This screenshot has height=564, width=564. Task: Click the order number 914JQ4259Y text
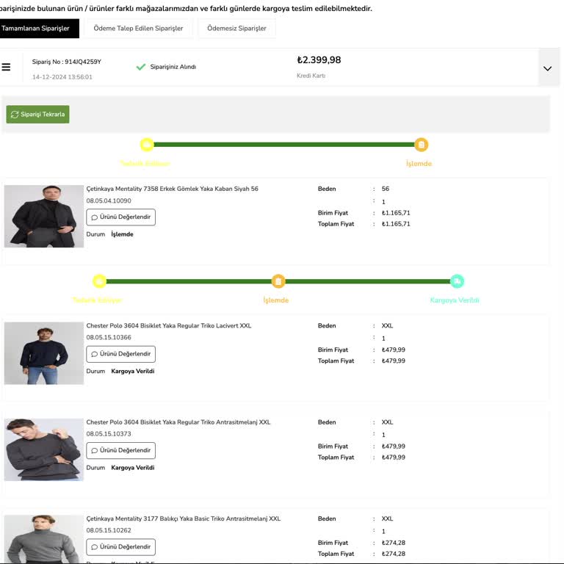[x=83, y=62]
